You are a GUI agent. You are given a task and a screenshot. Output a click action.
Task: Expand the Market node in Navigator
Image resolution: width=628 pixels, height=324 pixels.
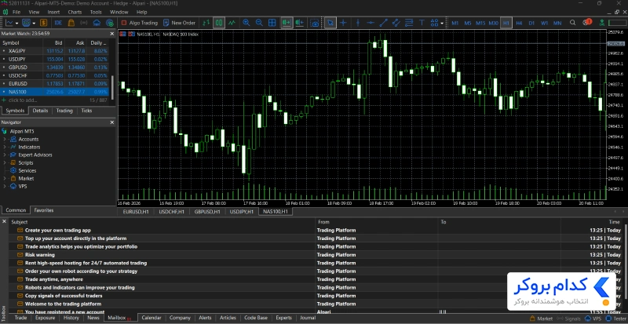point(5,178)
